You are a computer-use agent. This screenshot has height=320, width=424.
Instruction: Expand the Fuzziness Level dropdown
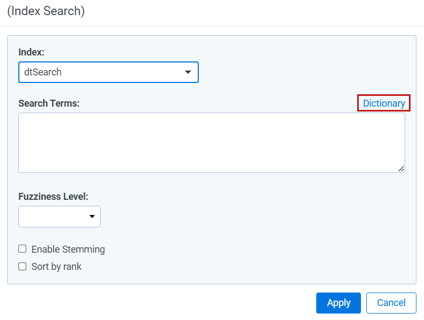click(x=59, y=217)
